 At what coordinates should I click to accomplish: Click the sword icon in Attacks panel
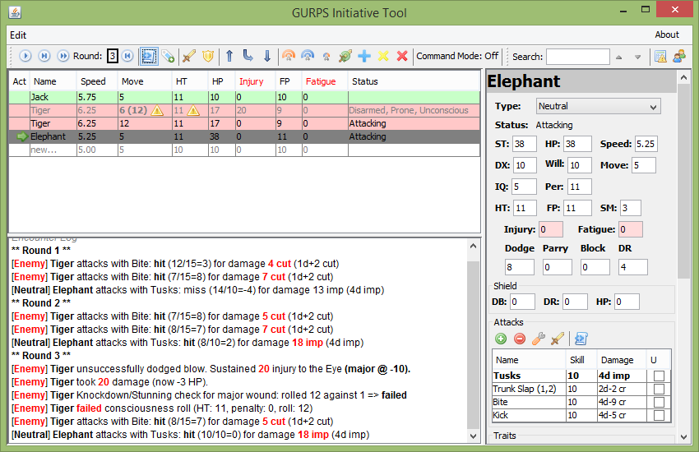point(558,339)
